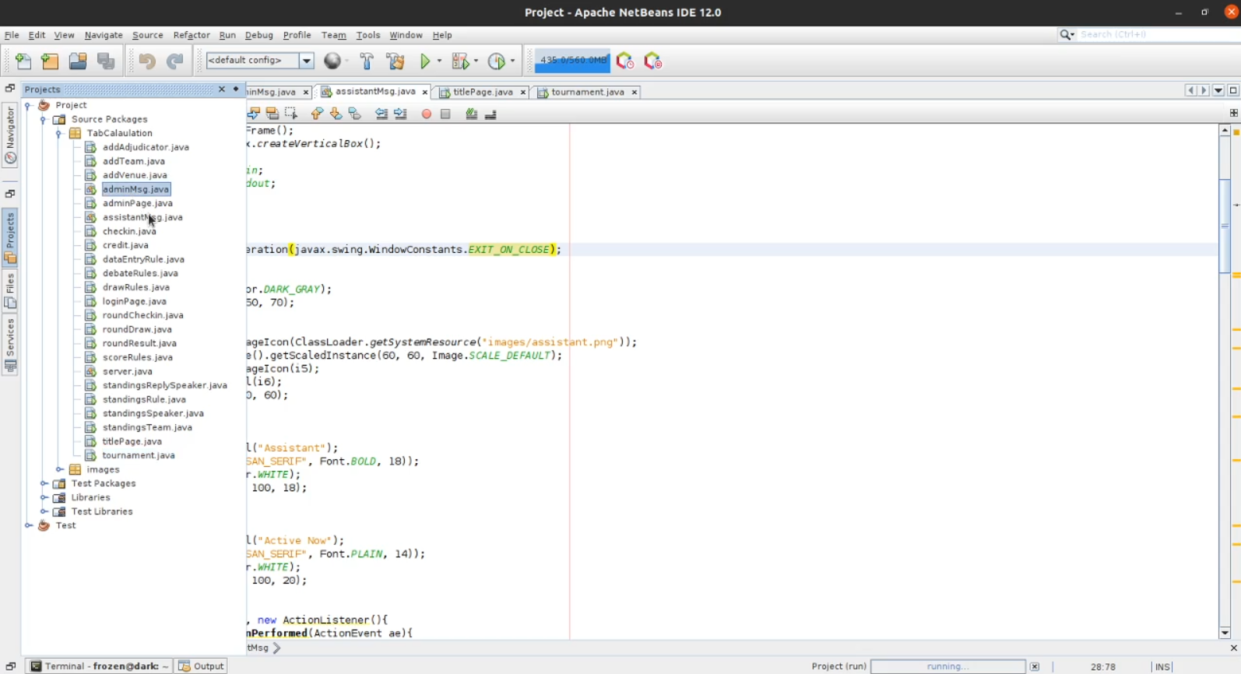The width and height of the screenshot is (1241, 674).
Task: Toggle rectangular selection in editor toolbar
Action: [291, 114]
